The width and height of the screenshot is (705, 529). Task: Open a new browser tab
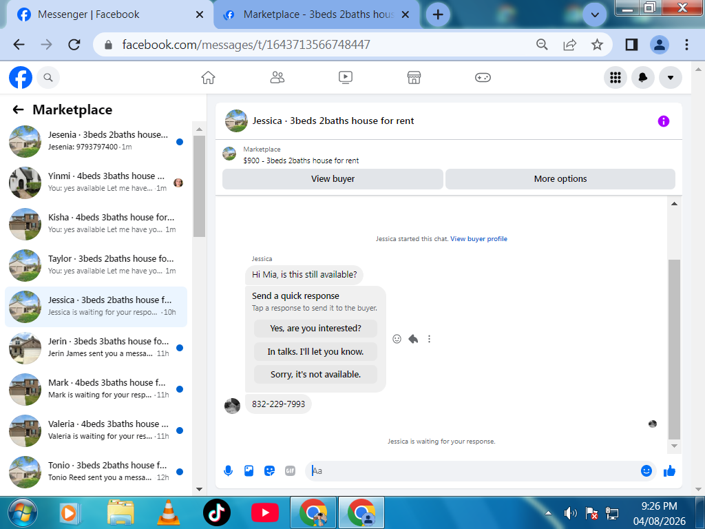[x=438, y=15]
